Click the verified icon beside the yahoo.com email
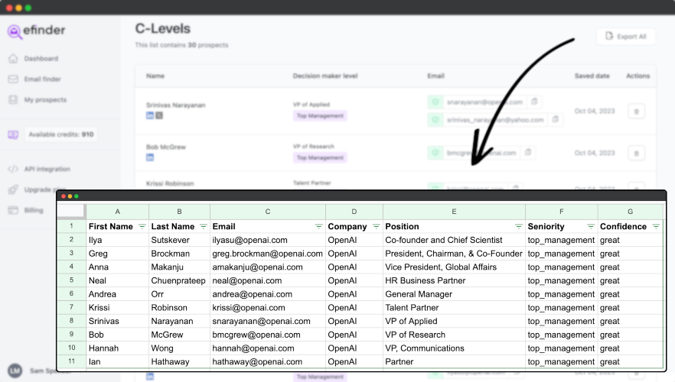Screen dimensions: 675x382 435,119
